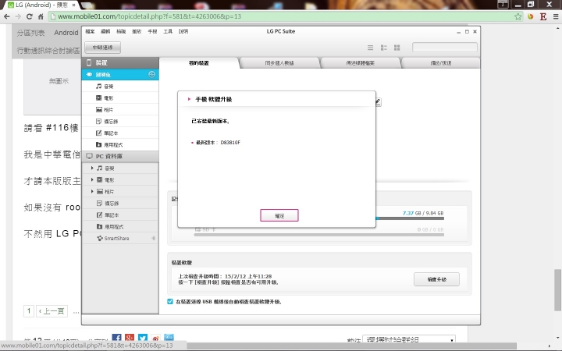The width and height of the screenshot is (562, 351).
Task: Click the Disconnect button in toolbar
Action: (x=102, y=48)
